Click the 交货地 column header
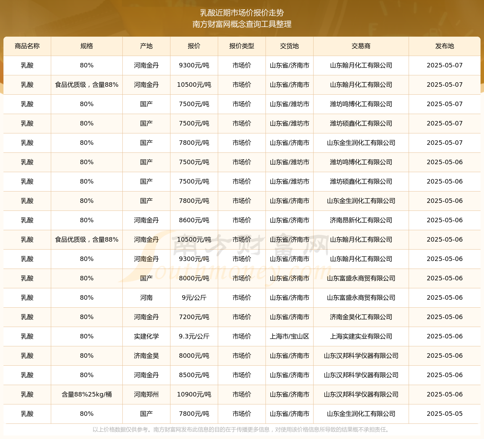Screen dimensions: 484x439 click(289, 46)
